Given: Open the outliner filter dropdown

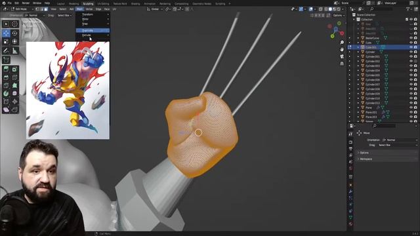Looking at the screenshot, I should coord(409,9).
